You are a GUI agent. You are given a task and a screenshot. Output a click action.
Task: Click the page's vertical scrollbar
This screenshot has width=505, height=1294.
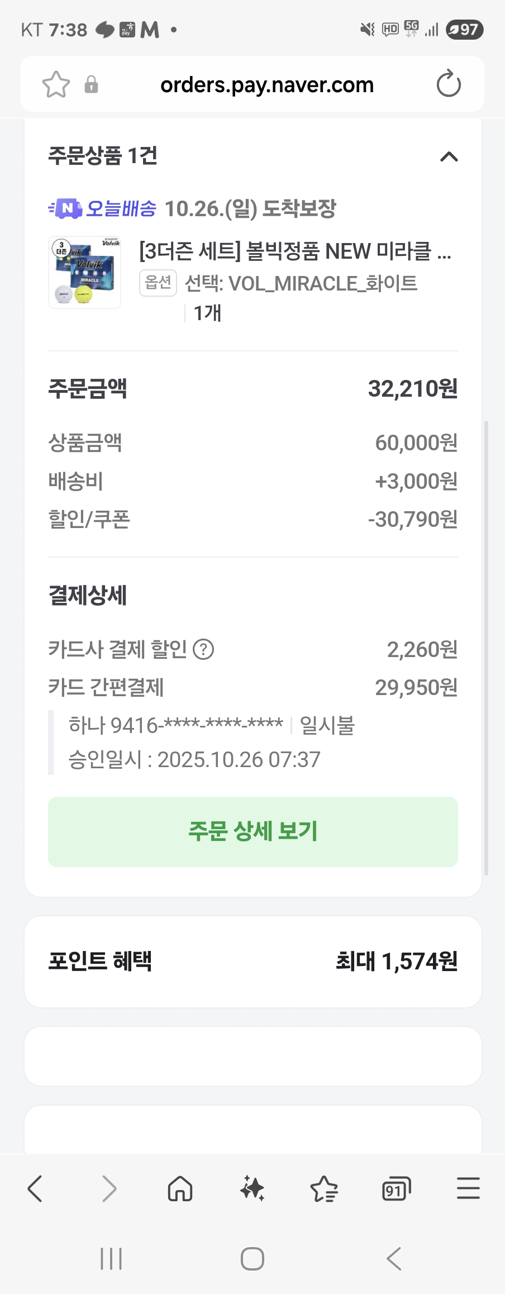click(x=486, y=648)
